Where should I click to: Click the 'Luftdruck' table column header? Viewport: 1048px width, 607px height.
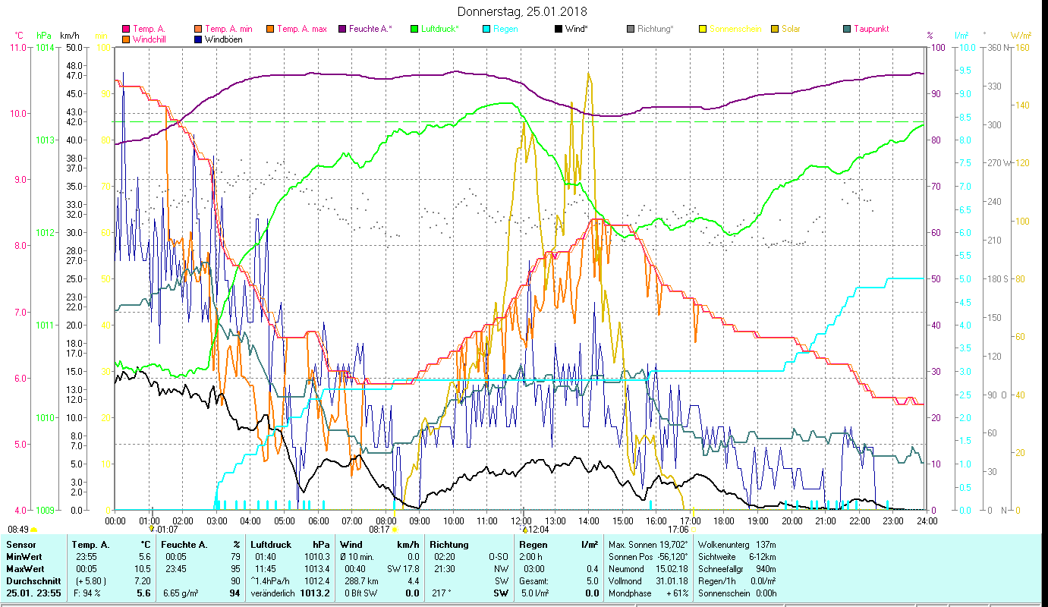tap(271, 545)
